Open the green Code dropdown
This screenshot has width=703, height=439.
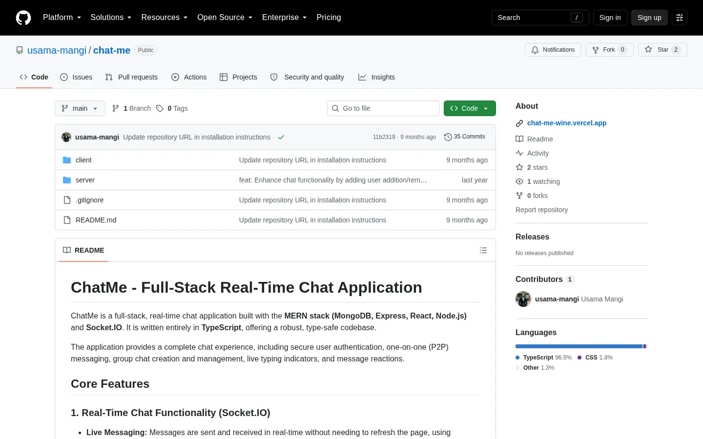click(x=470, y=108)
